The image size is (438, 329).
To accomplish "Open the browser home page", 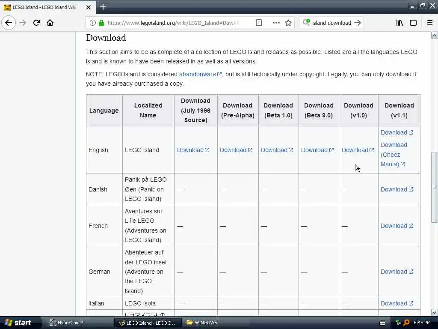I will (x=50, y=23).
